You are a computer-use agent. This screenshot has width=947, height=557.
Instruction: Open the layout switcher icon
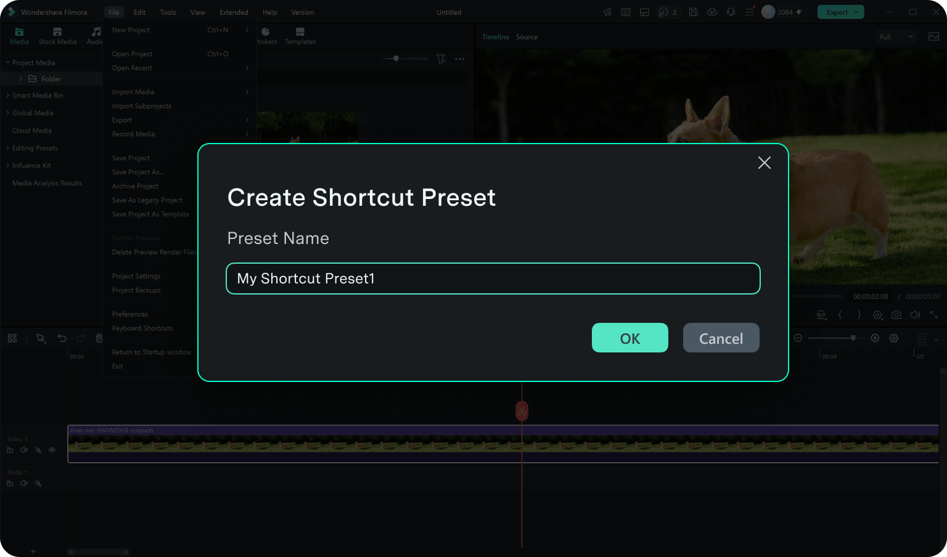coord(644,12)
